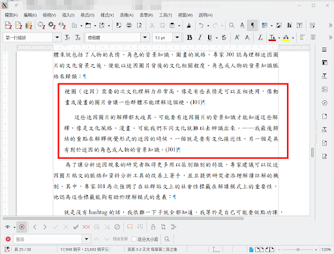Open the 檔案(F) menu
Screen dimensions: 334x254
(x=11, y=15)
